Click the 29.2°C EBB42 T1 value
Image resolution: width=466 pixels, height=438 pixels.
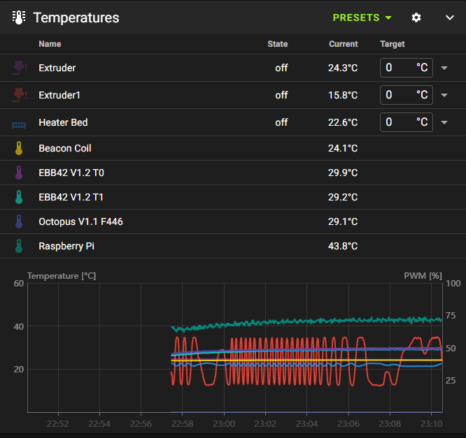(x=343, y=197)
